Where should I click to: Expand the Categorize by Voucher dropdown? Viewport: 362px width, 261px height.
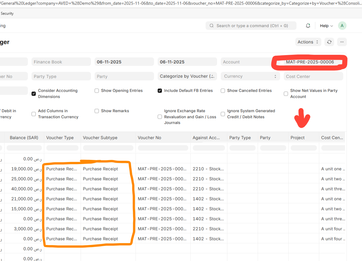pos(187,76)
